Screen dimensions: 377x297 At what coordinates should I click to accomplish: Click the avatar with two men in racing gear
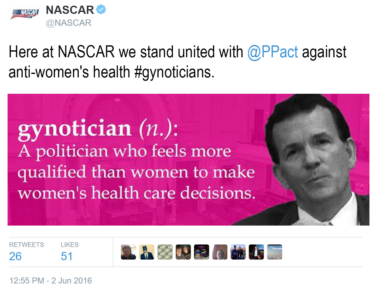point(238,252)
